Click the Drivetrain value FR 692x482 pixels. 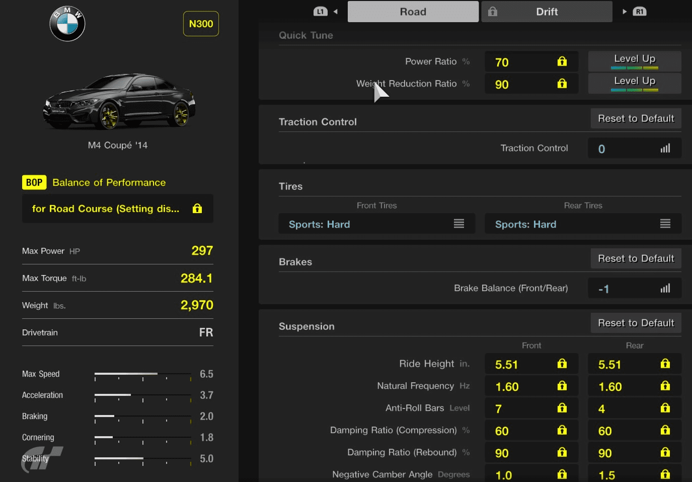(x=206, y=332)
